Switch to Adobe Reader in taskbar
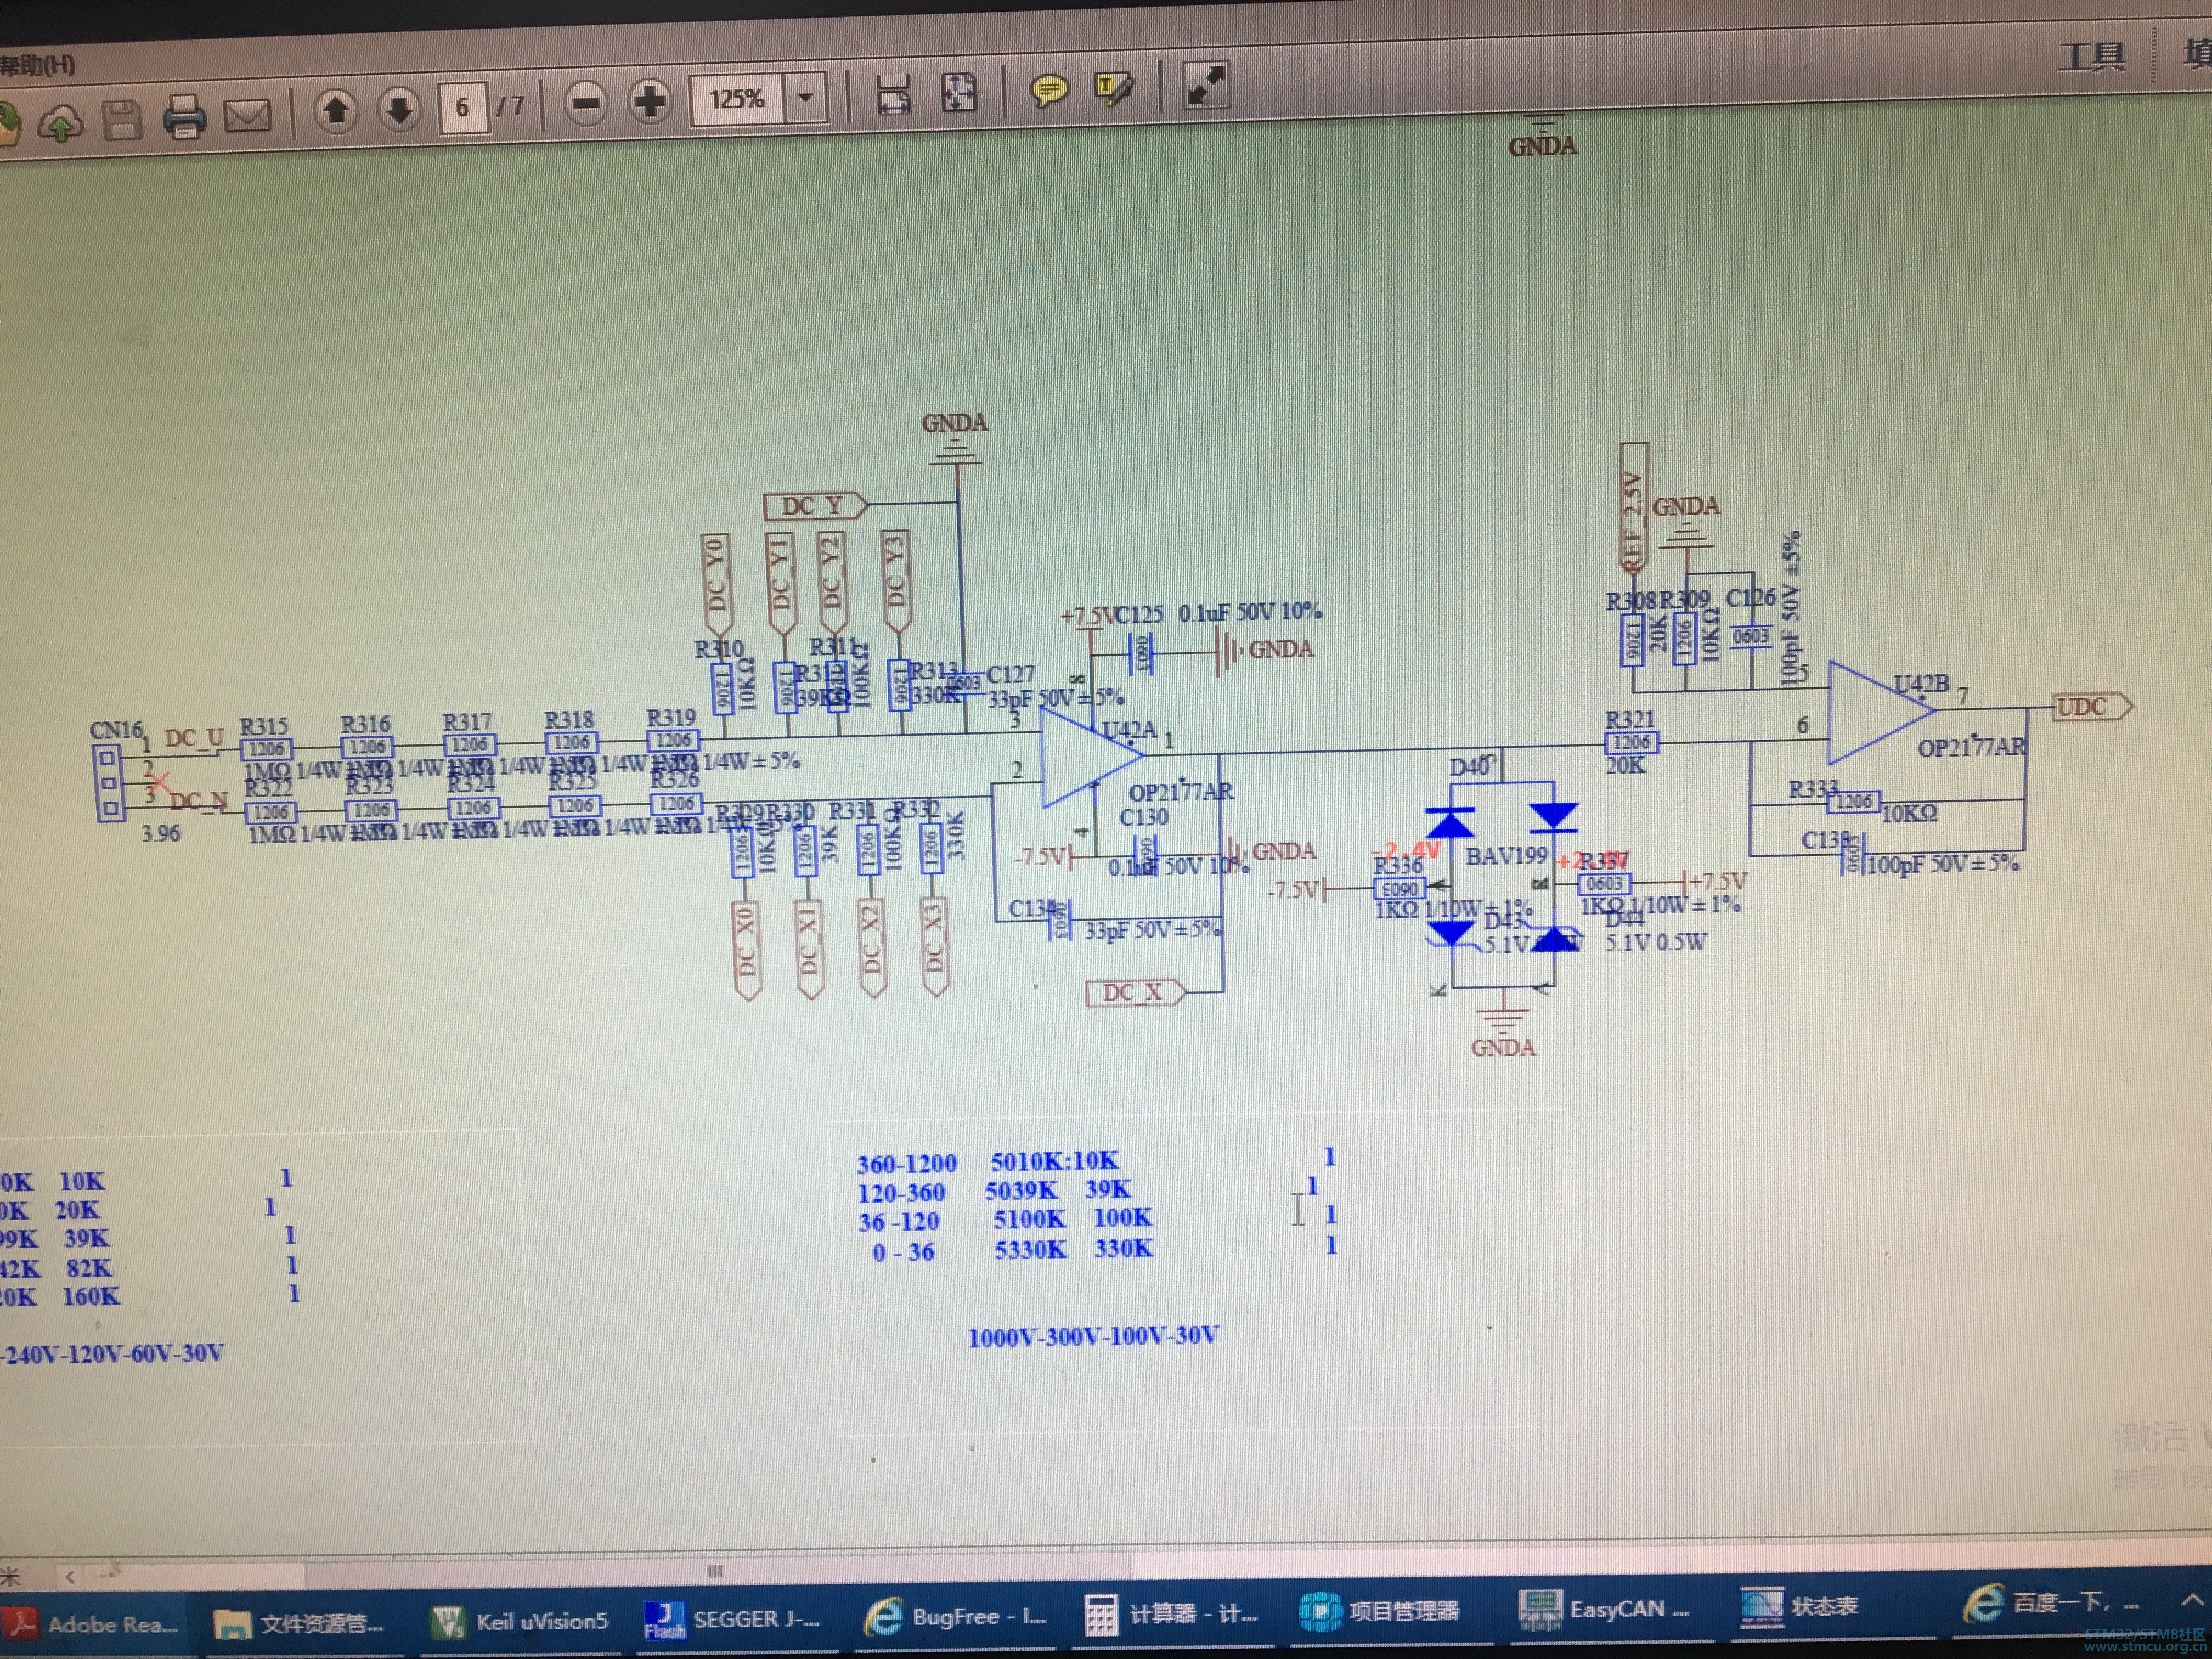Screen dimensions: 2212x1659 point(93,1624)
